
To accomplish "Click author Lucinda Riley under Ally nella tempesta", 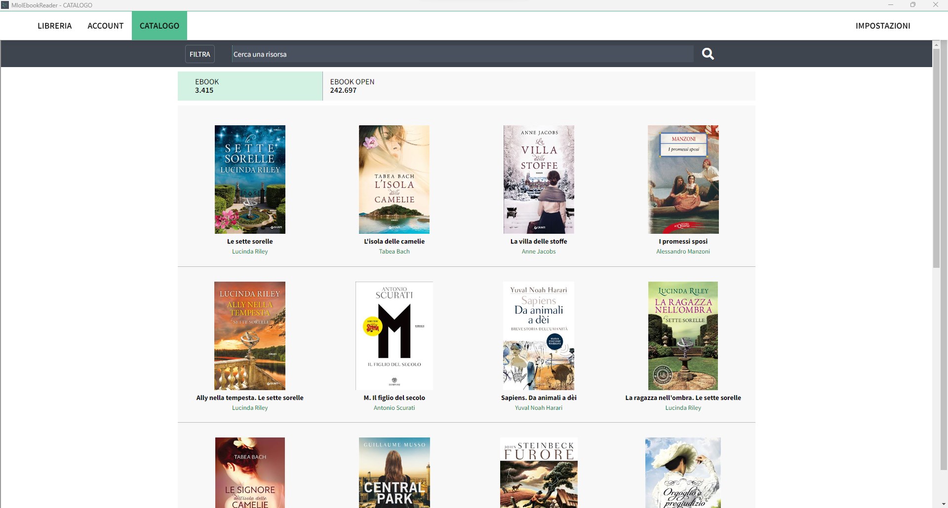I will (250, 408).
